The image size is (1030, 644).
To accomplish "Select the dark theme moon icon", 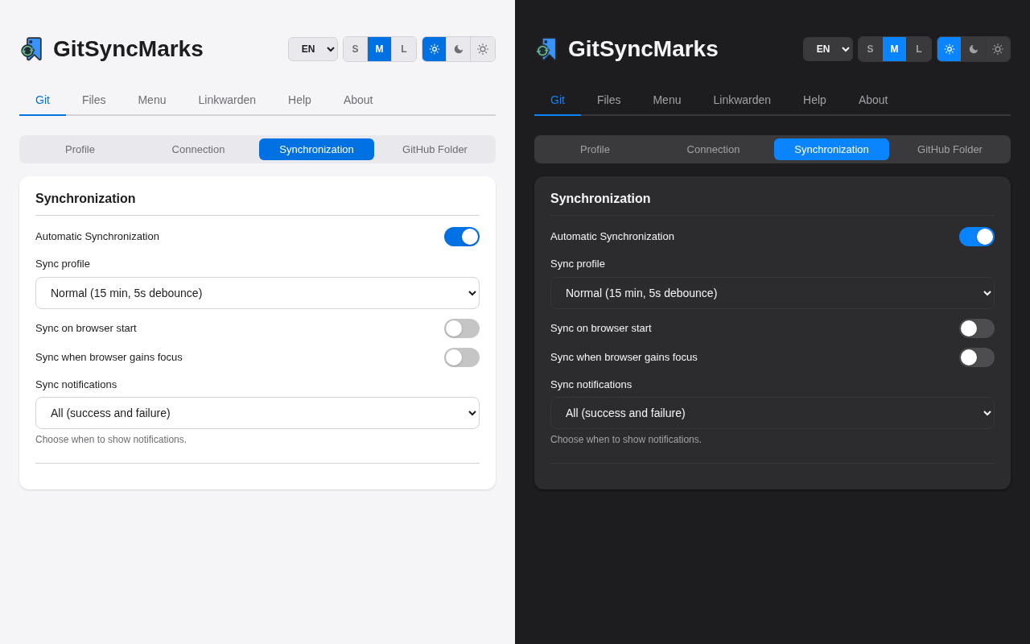I will (458, 49).
